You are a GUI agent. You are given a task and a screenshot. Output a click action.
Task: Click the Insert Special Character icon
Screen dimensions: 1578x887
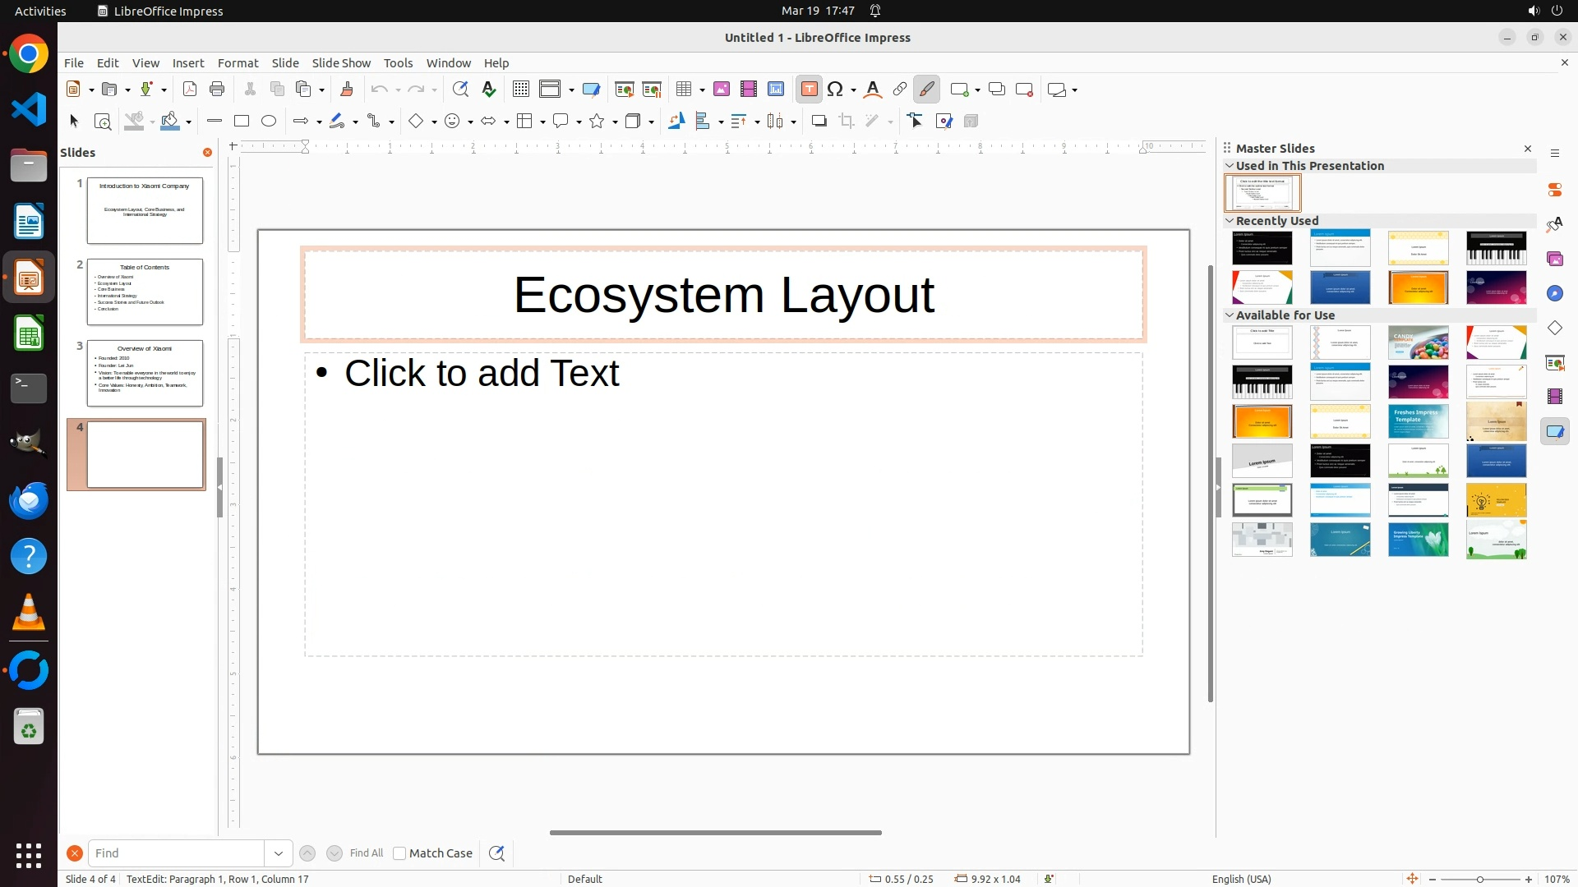[x=836, y=90]
